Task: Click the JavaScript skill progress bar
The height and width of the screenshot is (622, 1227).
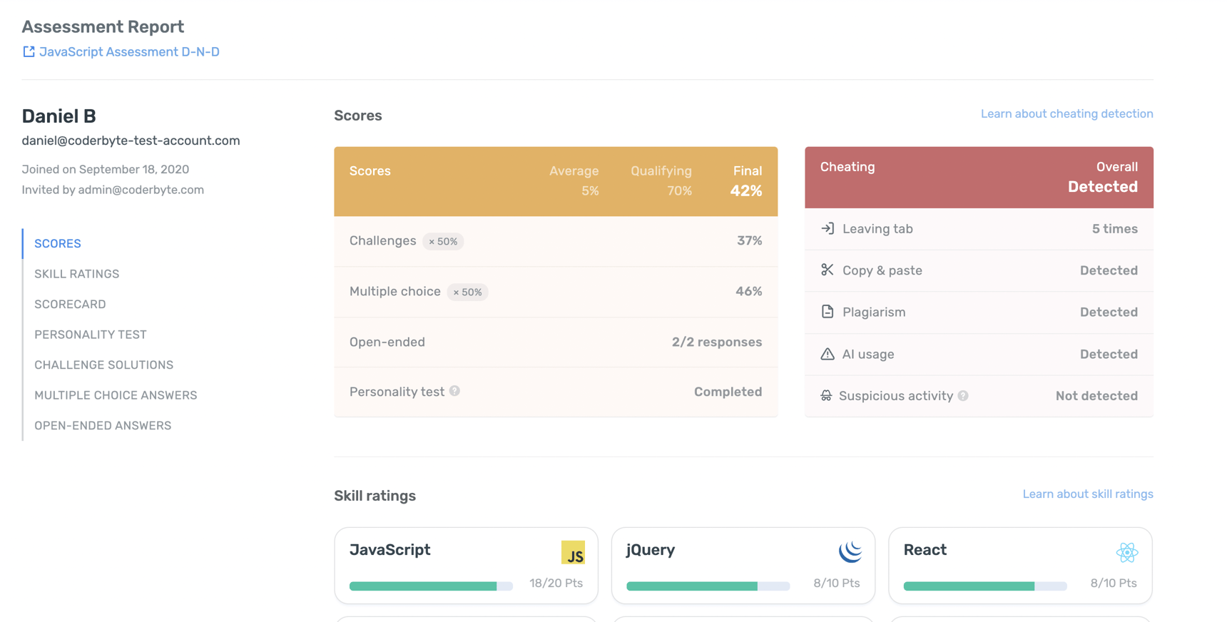Action: (x=431, y=586)
